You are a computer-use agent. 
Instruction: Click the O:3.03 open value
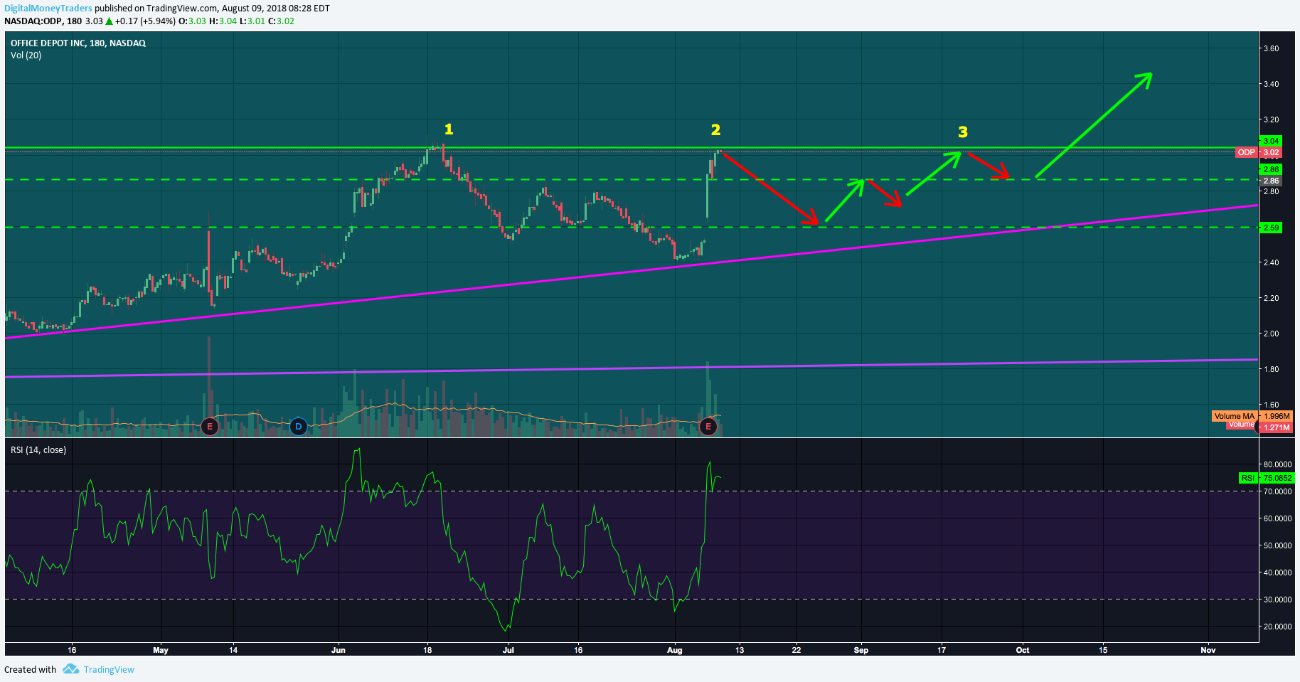coord(192,21)
